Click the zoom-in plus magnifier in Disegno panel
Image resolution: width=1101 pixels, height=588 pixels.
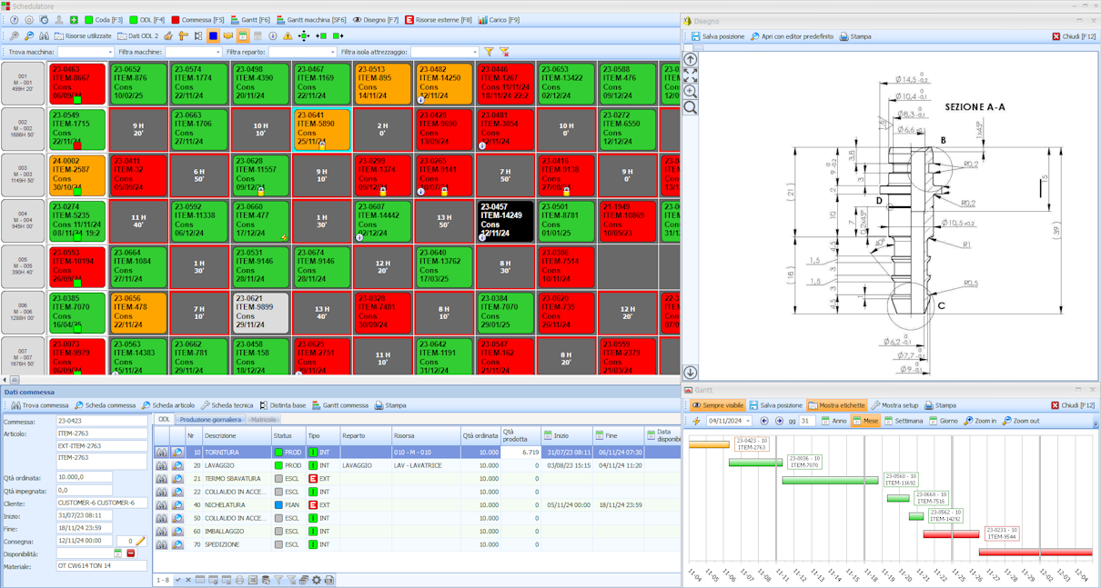coord(691,91)
